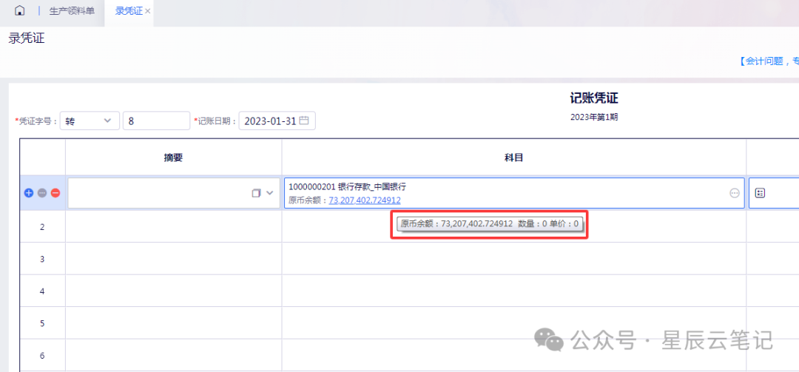The width and height of the screenshot is (799, 372).
Task: Click the 科目 field with 银行存款_中国银行
Action: click(x=514, y=193)
